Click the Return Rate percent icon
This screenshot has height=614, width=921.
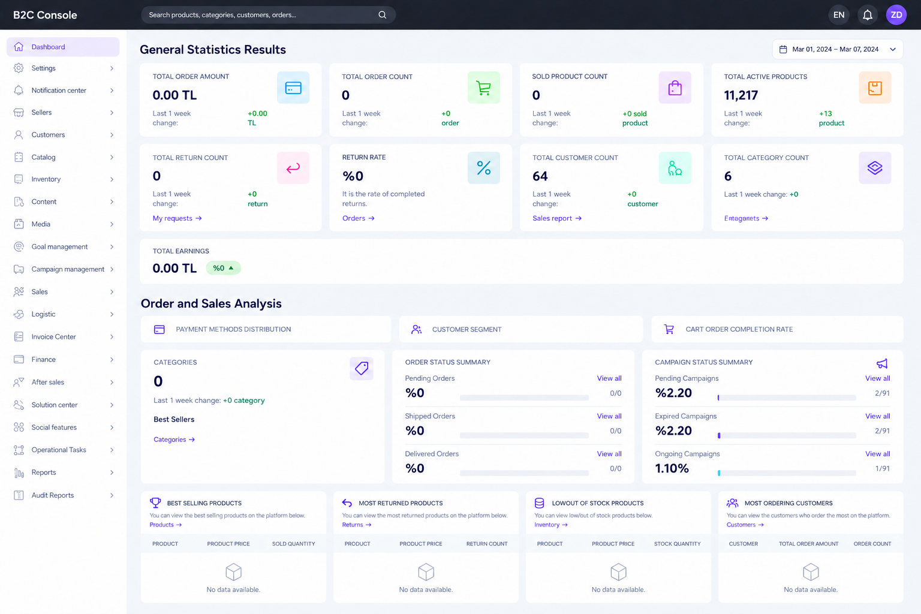(483, 168)
